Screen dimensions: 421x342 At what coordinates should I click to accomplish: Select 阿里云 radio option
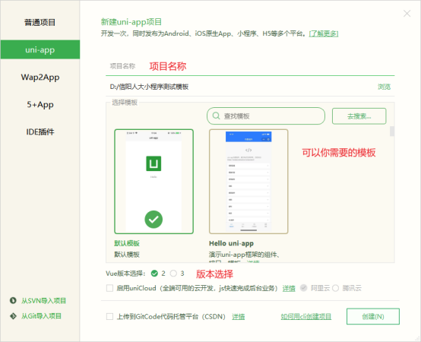click(x=303, y=288)
